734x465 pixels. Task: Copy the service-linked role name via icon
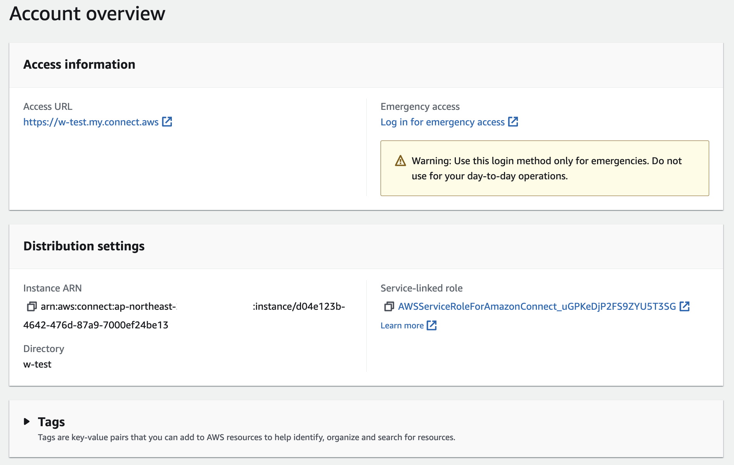[x=389, y=307]
